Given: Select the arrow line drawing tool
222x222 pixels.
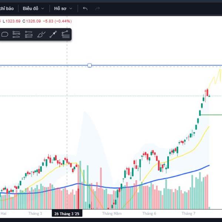Looking at the screenshot, I should coord(53,34).
